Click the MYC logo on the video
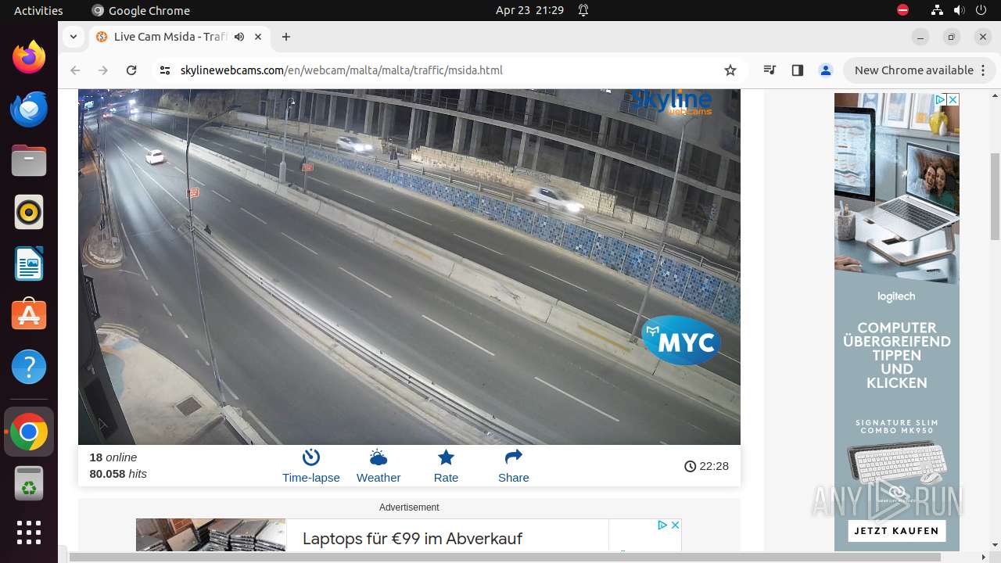The width and height of the screenshot is (1001, 563). point(681,340)
